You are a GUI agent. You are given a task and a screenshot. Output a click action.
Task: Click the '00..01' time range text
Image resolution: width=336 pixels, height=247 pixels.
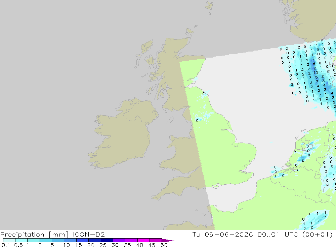pyautogui.click(x=268, y=234)
